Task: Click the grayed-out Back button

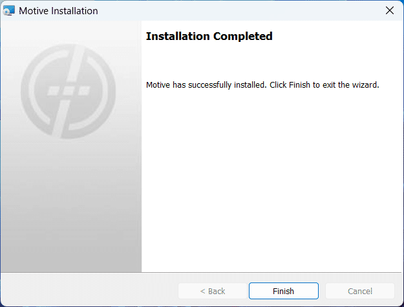Action: point(213,291)
